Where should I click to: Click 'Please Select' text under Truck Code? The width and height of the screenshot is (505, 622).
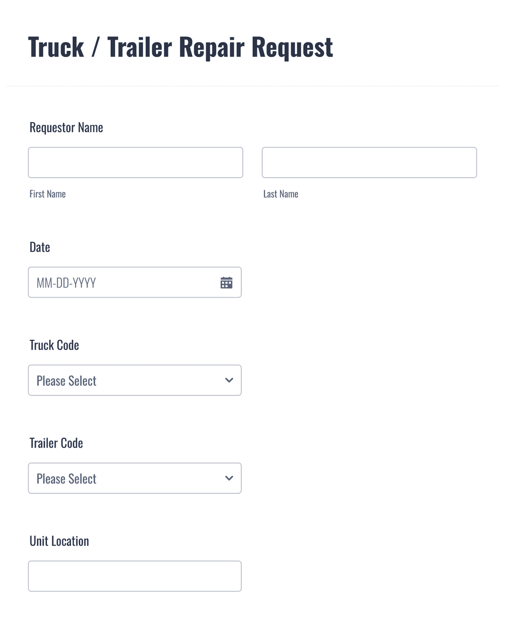pyautogui.click(x=66, y=381)
